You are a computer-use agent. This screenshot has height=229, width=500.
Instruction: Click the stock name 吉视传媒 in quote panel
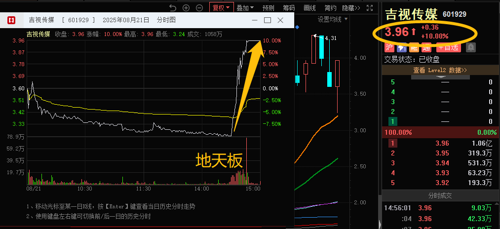pyautogui.click(x=412, y=14)
